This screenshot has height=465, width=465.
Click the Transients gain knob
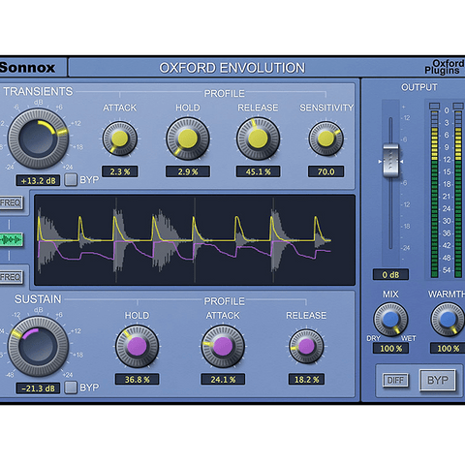(x=38, y=139)
